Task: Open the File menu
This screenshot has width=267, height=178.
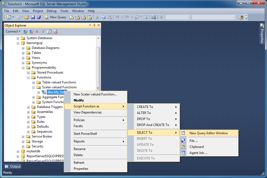Action: (x=7, y=11)
